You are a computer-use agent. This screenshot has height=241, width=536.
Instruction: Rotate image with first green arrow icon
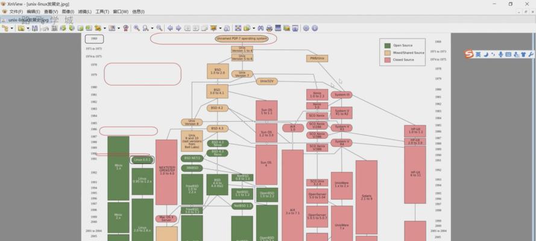(63, 28)
